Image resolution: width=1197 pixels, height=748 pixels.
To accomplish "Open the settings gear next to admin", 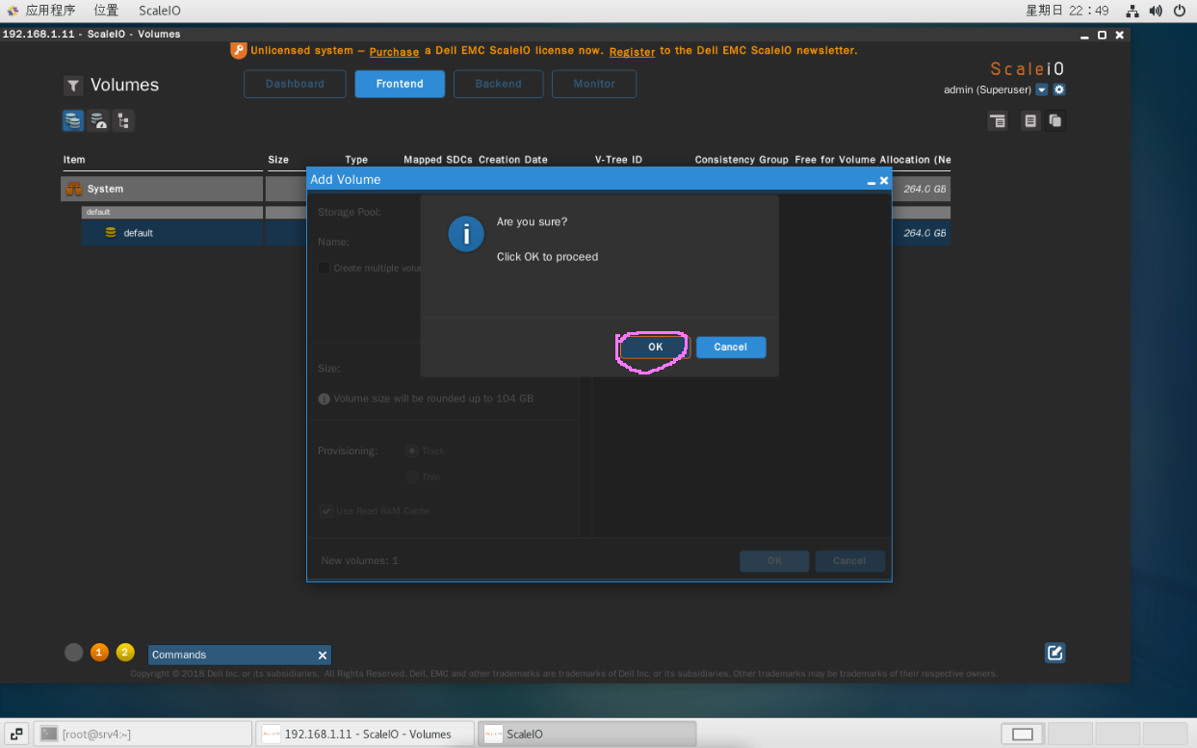I will 1059,90.
